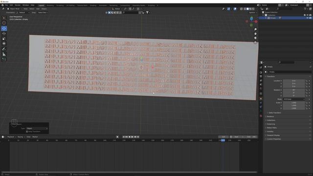Screen dimensions: 313x176
Task: Switch perspective/orthographic grid icon
Action: point(255,42)
